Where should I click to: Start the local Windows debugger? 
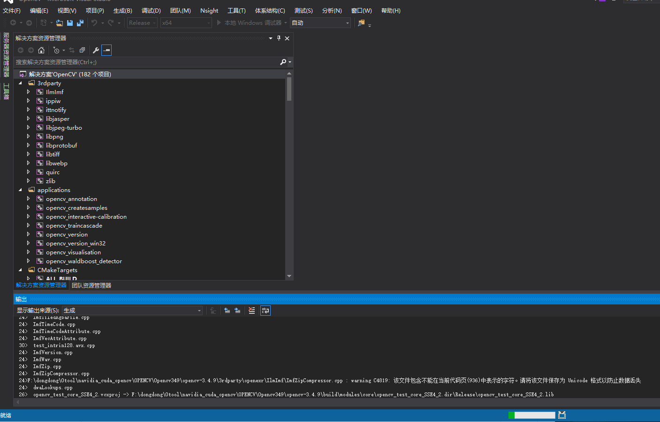[249, 22]
